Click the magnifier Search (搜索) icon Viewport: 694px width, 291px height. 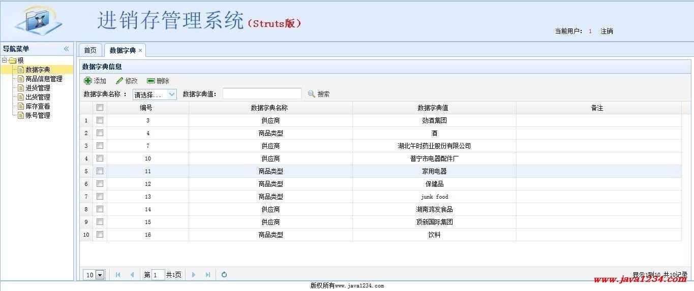click(x=312, y=94)
